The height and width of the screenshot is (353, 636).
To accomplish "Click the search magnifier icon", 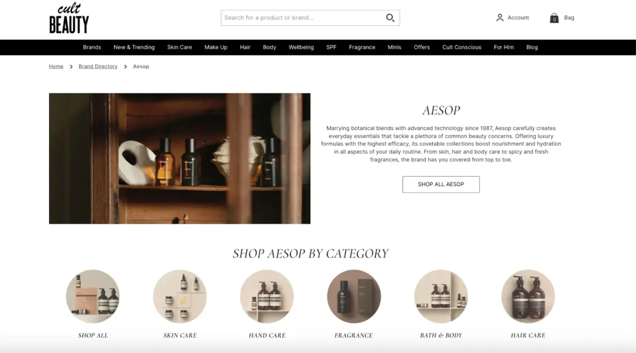I will pos(390,18).
